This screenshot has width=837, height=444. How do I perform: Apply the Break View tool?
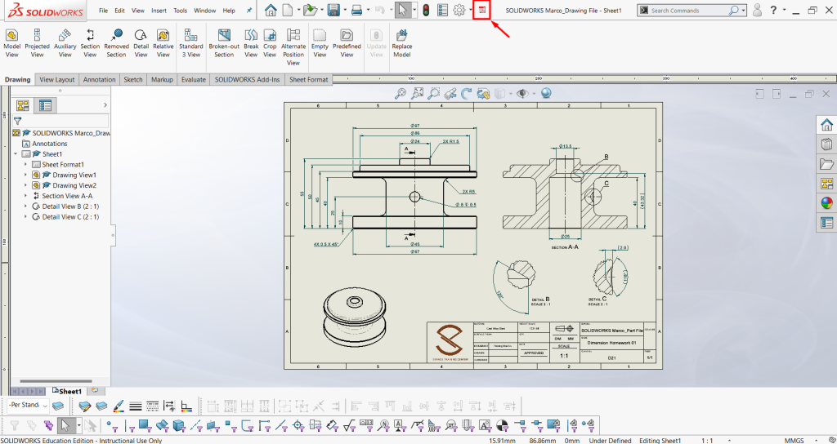point(251,44)
